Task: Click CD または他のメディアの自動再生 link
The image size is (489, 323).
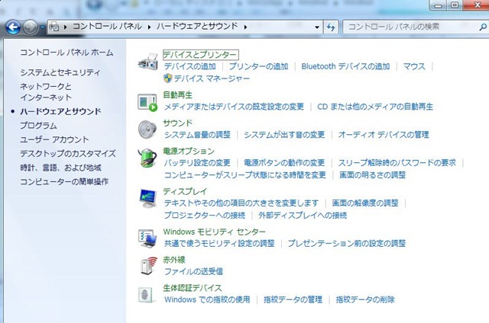Action: pyautogui.click(x=375, y=107)
